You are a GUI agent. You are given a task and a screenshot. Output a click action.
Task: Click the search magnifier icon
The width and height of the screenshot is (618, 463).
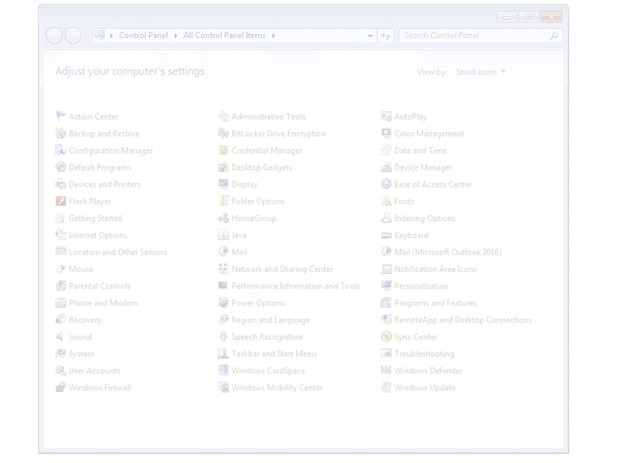click(554, 35)
